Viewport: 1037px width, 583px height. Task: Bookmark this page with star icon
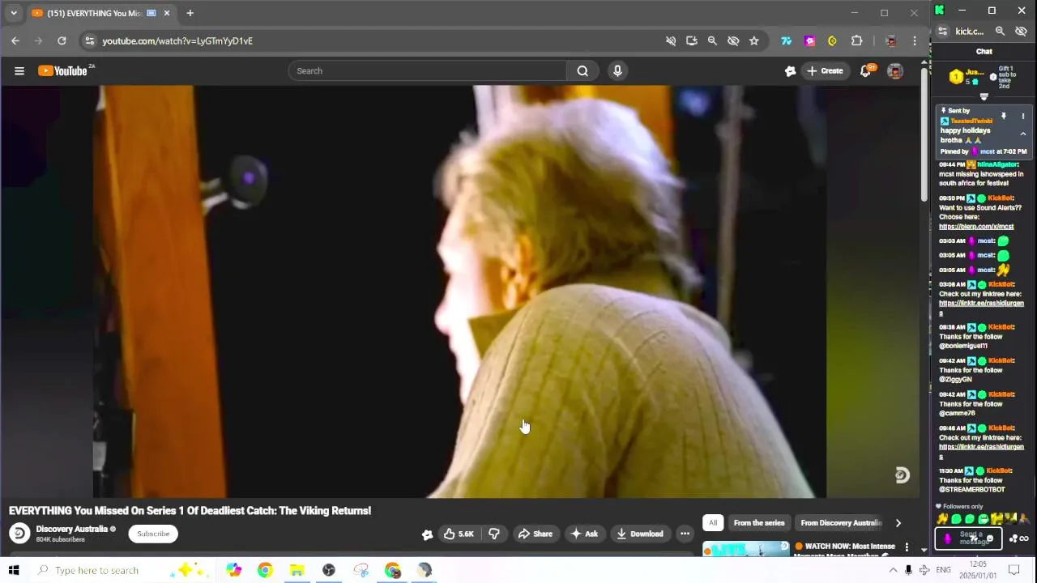click(754, 40)
